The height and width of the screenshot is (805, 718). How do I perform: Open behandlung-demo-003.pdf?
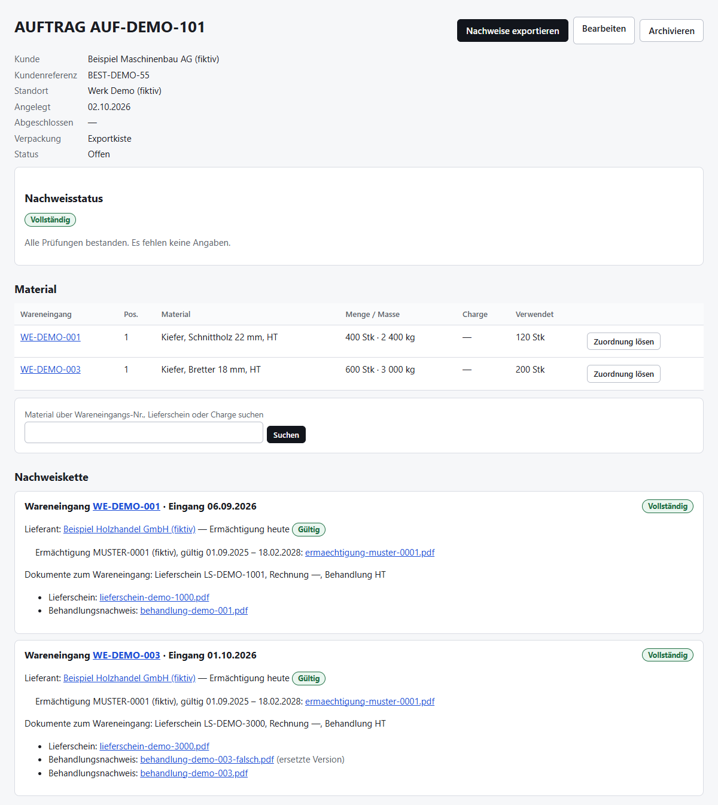tap(194, 773)
